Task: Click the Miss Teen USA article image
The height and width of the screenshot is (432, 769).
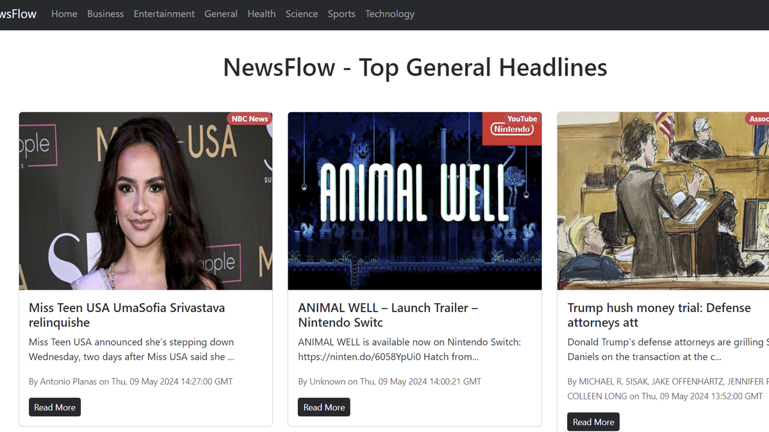Action: click(145, 201)
